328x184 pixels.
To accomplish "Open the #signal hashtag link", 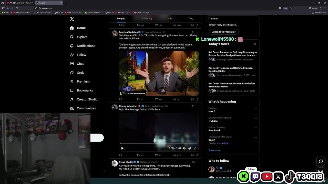I will click(225, 143).
